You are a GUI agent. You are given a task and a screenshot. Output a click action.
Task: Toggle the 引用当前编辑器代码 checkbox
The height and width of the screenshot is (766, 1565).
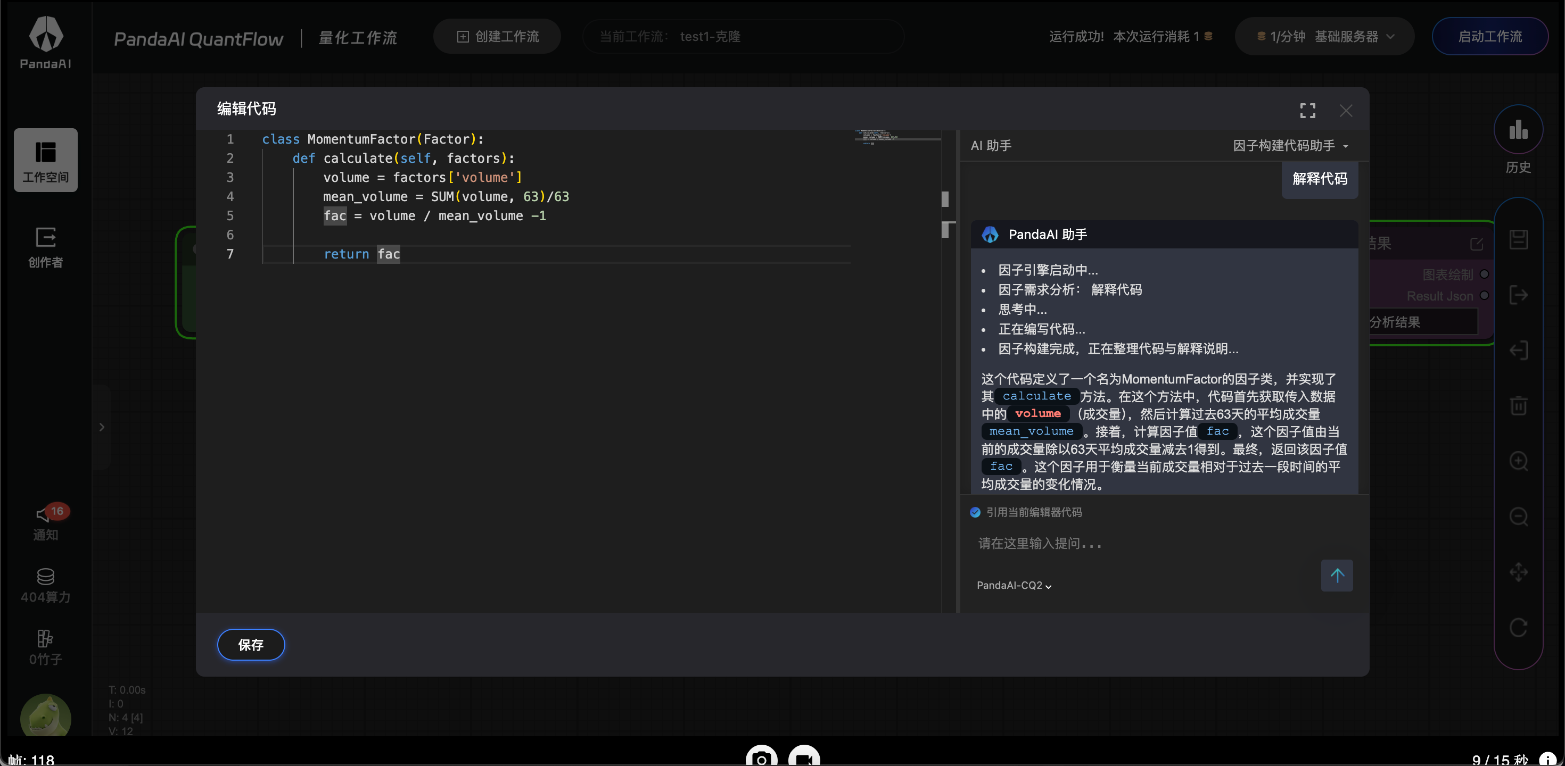[x=975, y=512]
